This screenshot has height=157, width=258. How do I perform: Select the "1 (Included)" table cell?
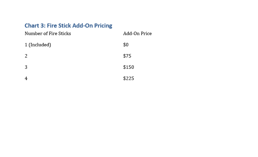point(38,45)
